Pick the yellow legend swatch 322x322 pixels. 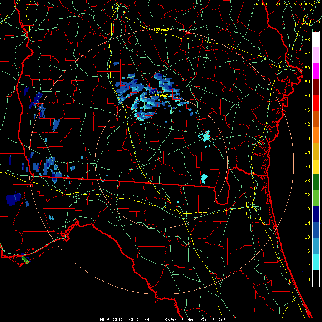click(x=316, y=166)
